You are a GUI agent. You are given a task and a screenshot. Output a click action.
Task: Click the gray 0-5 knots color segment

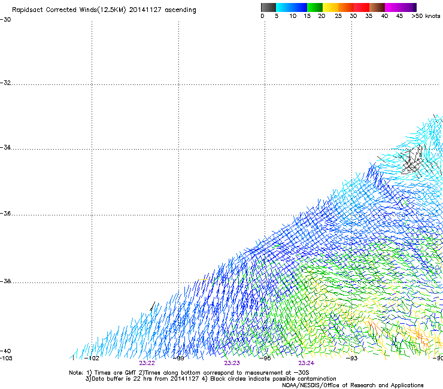click(268, 7)
